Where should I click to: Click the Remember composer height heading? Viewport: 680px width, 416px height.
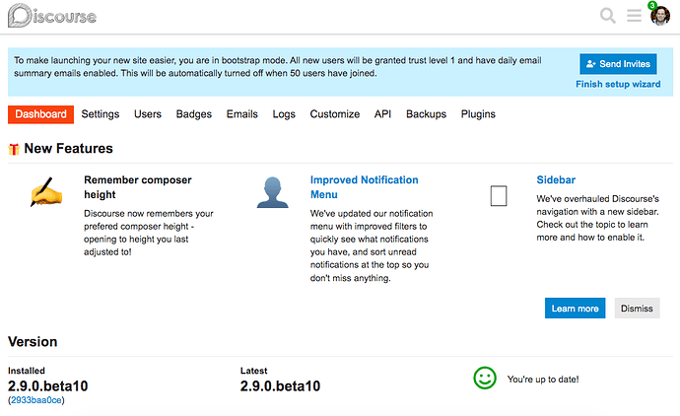138,187
